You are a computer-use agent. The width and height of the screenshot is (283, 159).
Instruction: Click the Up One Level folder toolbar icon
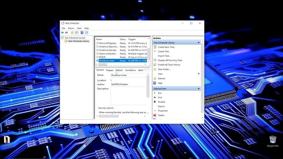(72, 33)
